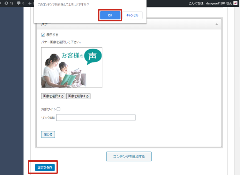This screenshot has width=240, height=175.
Task: Focus the リンクURL text field
Action: (x=96, y=118)
